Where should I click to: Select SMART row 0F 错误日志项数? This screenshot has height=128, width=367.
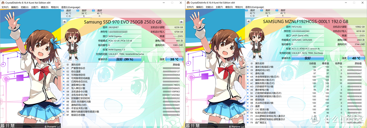click(123, 115)
